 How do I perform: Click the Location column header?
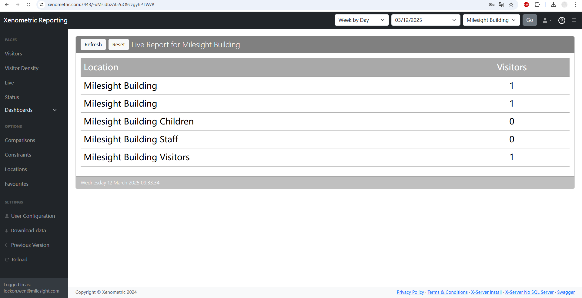click(101, 67)
